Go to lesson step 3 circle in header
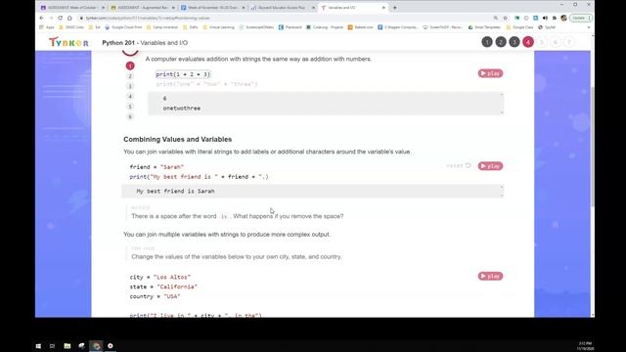The height and width of the screenshot is (352, 626). (x=514, y=42)
